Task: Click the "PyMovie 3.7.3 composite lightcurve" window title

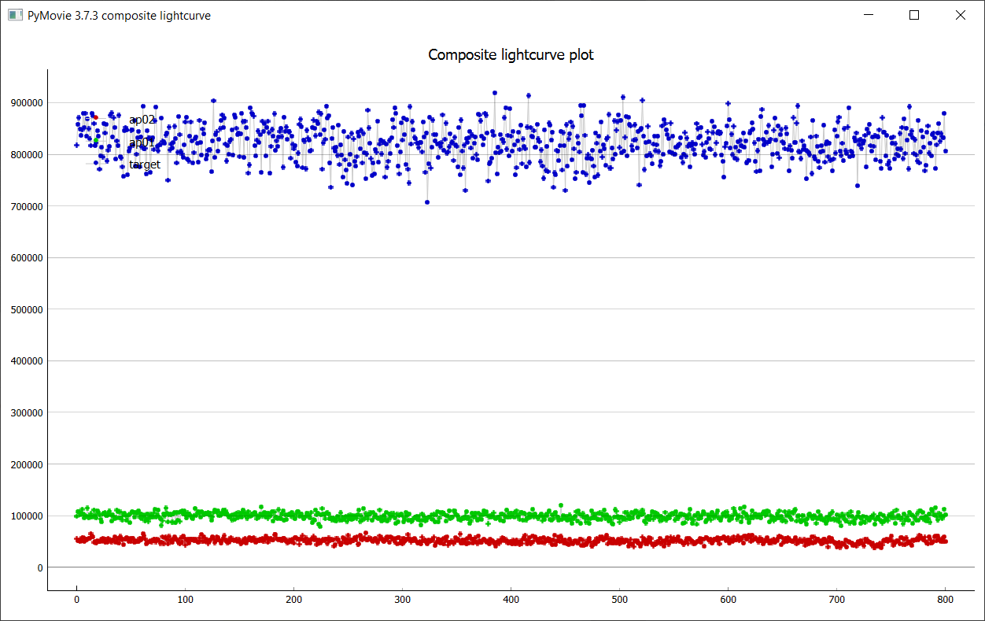Action: pos(119,15)
